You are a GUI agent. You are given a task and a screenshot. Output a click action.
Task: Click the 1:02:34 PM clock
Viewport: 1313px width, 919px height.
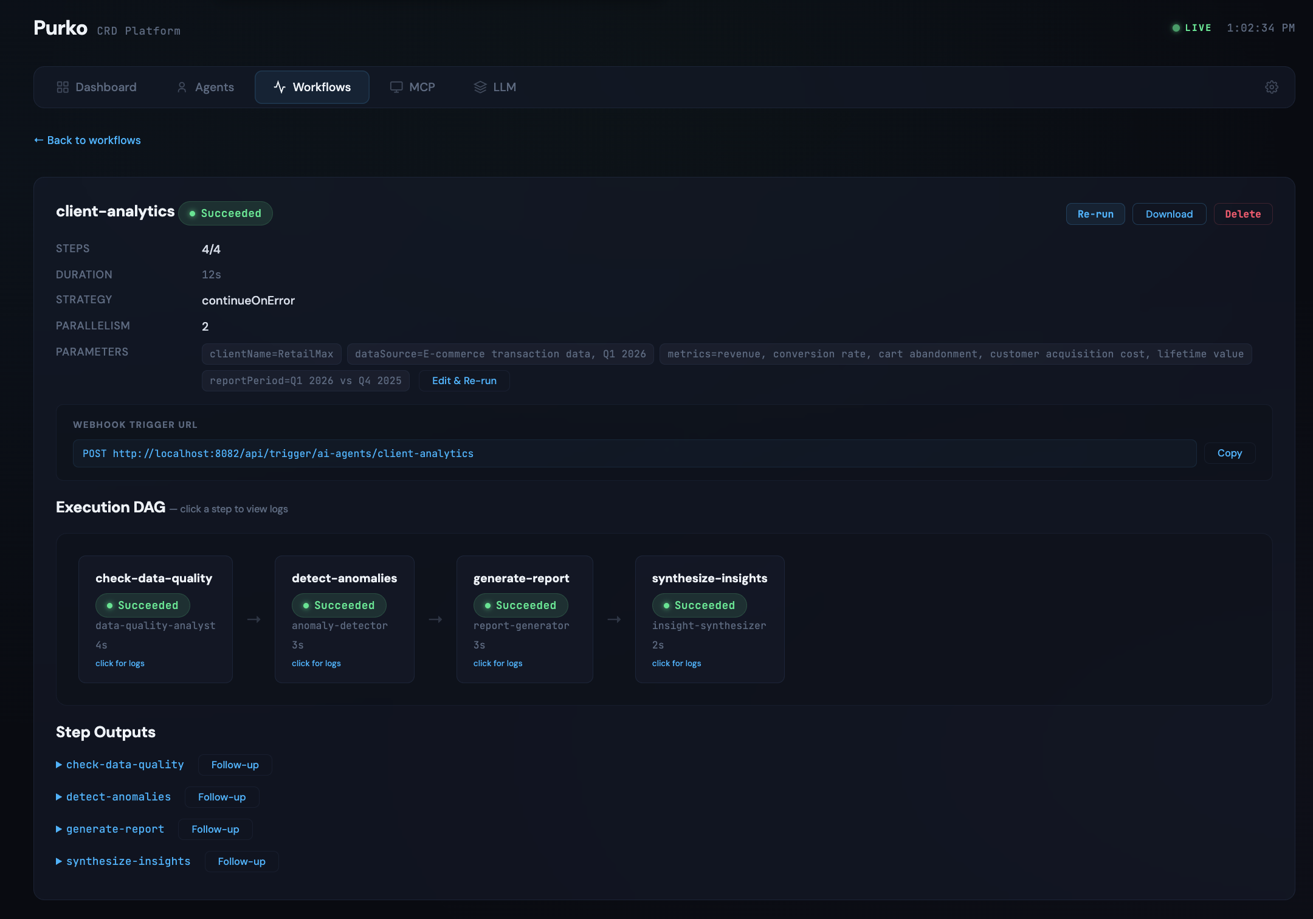[1261, 28]
